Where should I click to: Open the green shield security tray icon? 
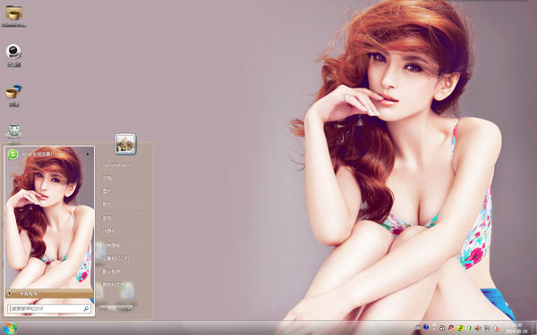(469, 328)
